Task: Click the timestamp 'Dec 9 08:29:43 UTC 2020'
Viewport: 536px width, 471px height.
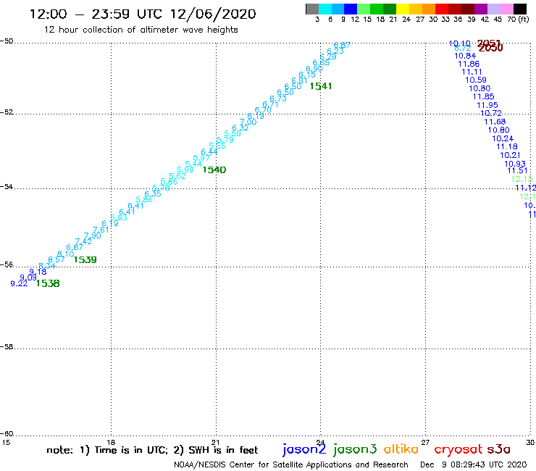Action: click(474, 464)
